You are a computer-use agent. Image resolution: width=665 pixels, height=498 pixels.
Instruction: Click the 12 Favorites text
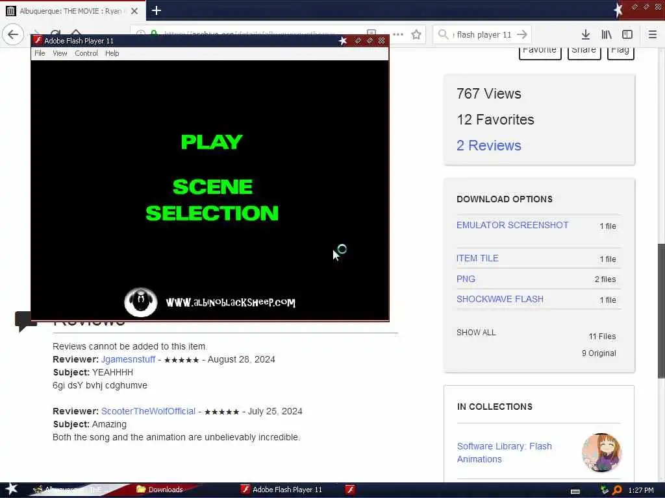[496, 119]
